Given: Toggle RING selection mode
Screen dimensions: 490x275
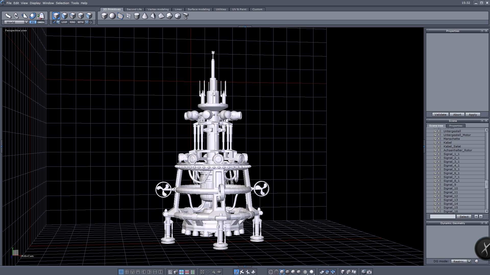Looking at the screenshot, I should coord(72,22).
